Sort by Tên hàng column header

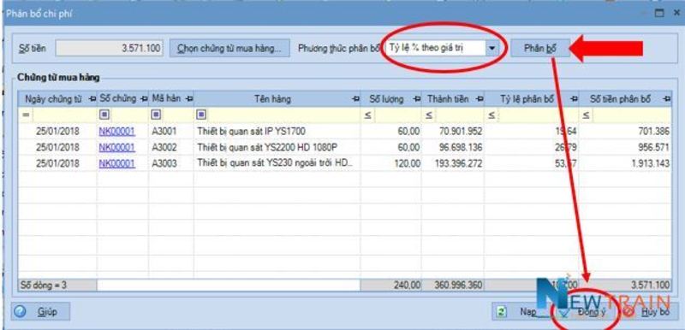pyautogui.click(x=272, y=99)
